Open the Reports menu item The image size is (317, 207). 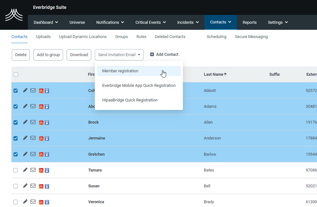pyautogui.click(x=249, y=22)
